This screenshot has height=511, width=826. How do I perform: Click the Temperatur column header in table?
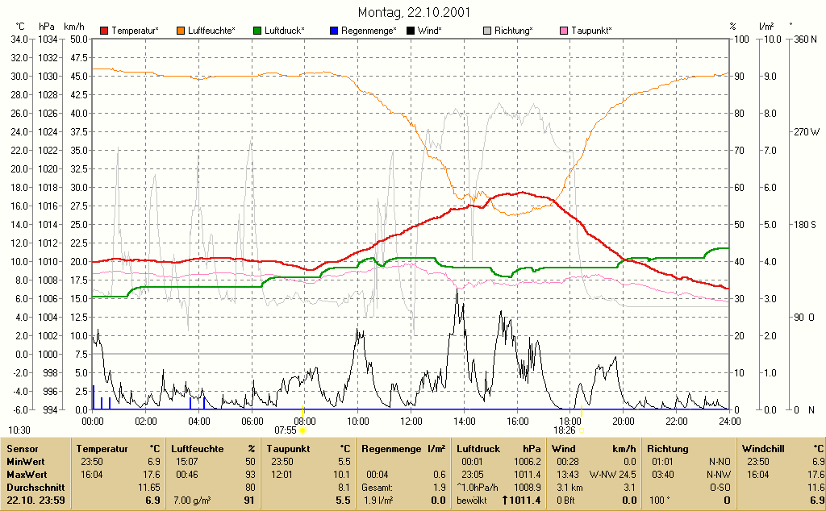point(102,449)
